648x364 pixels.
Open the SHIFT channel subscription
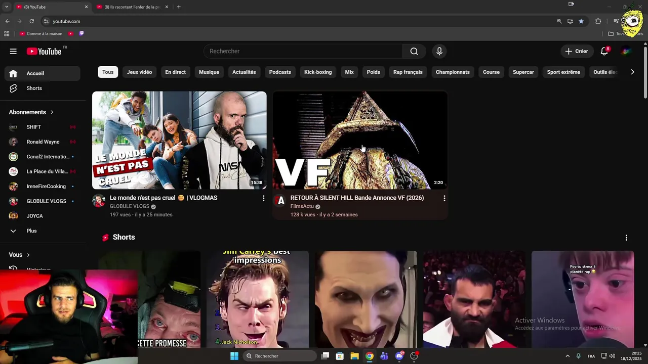point(43,127)
